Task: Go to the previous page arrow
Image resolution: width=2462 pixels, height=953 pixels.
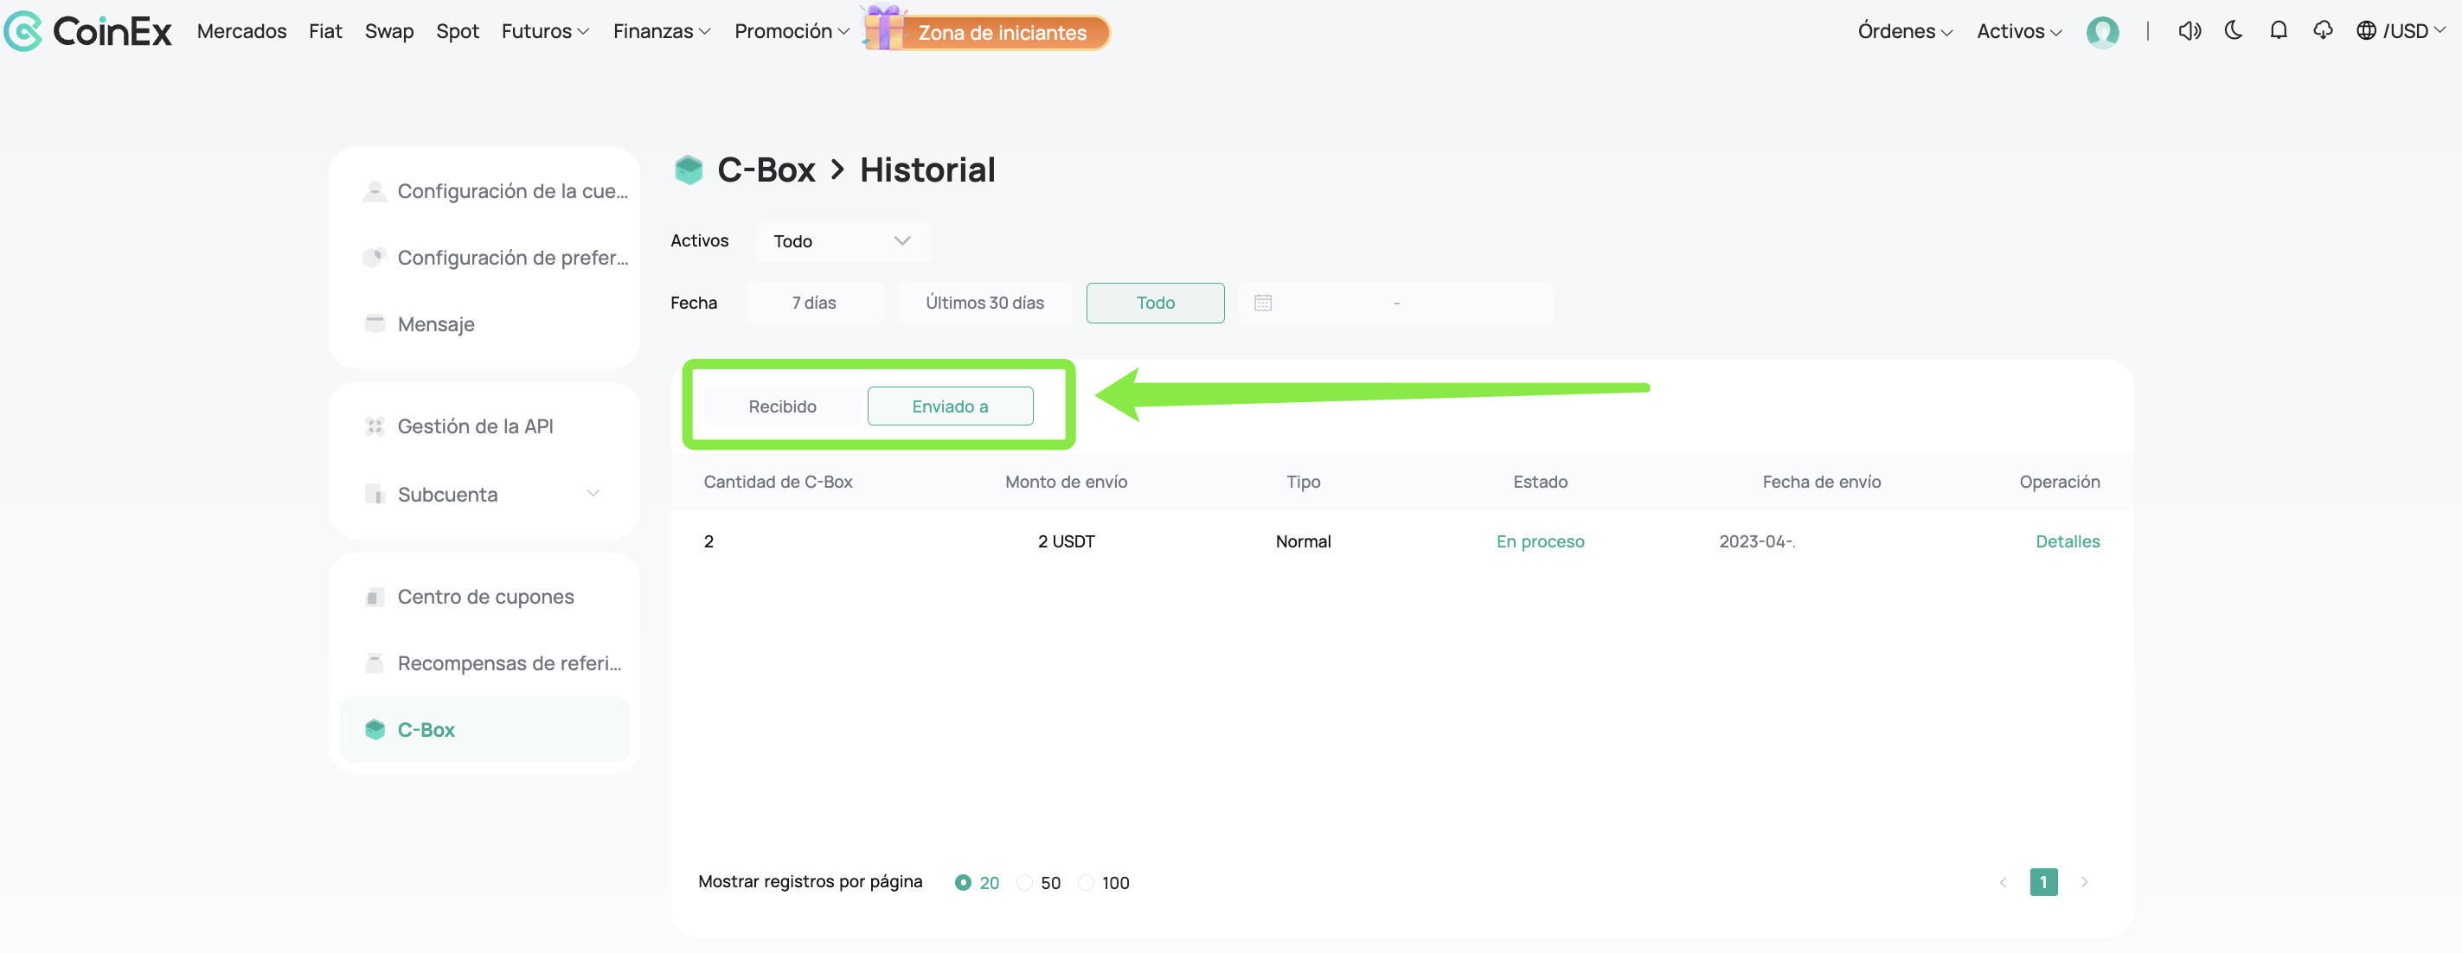Action: (x=2003, y=882)
